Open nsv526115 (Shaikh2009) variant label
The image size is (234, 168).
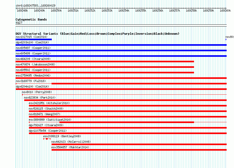(46, 109)
